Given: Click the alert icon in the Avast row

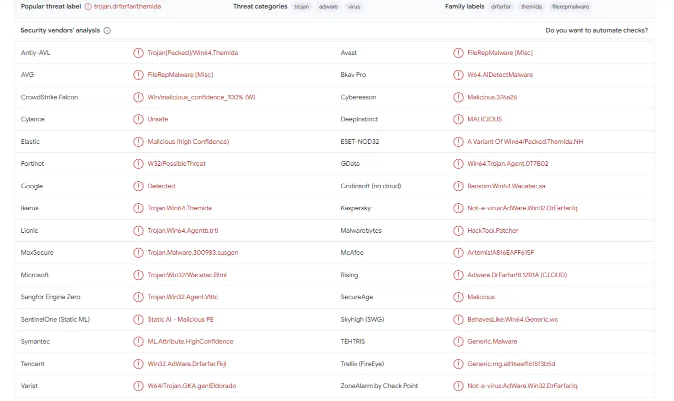Looking at the screenshot, I should 458,53.
